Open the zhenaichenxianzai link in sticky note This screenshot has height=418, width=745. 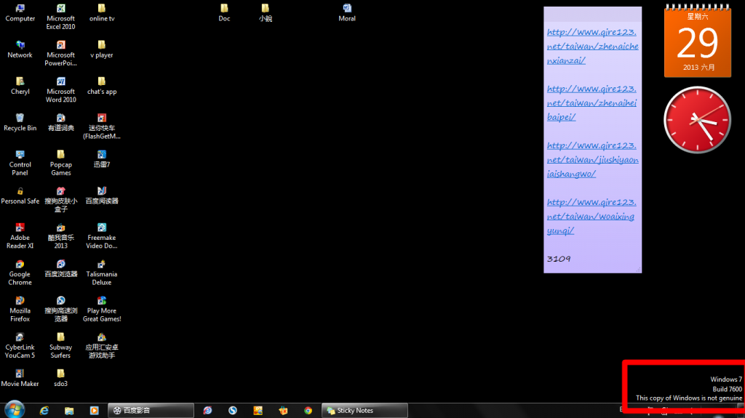[592, 47]
